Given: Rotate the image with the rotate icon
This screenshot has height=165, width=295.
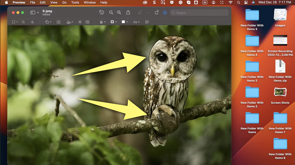Looking at the screenshot, I should pyautogui.click(x=157, y=13).
